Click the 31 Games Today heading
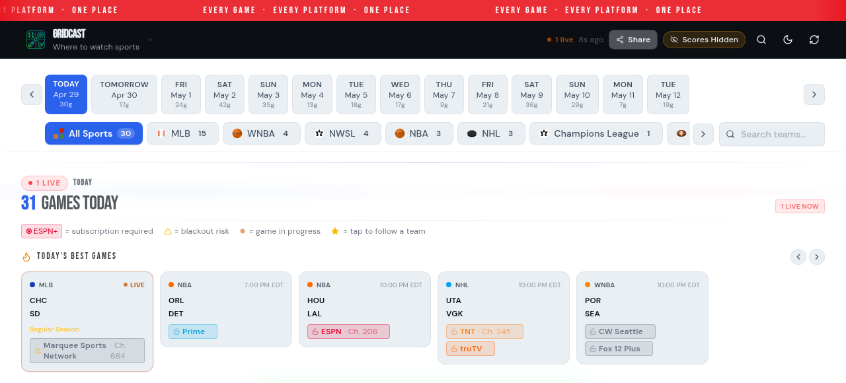 click(x=69, y=203)
